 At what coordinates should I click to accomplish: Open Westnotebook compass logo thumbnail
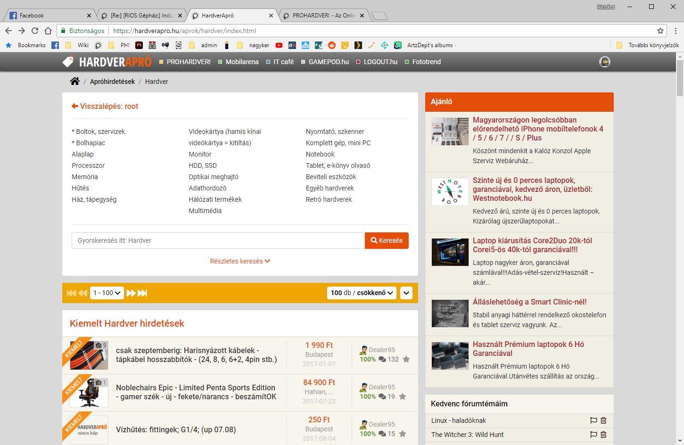point(450,191)
